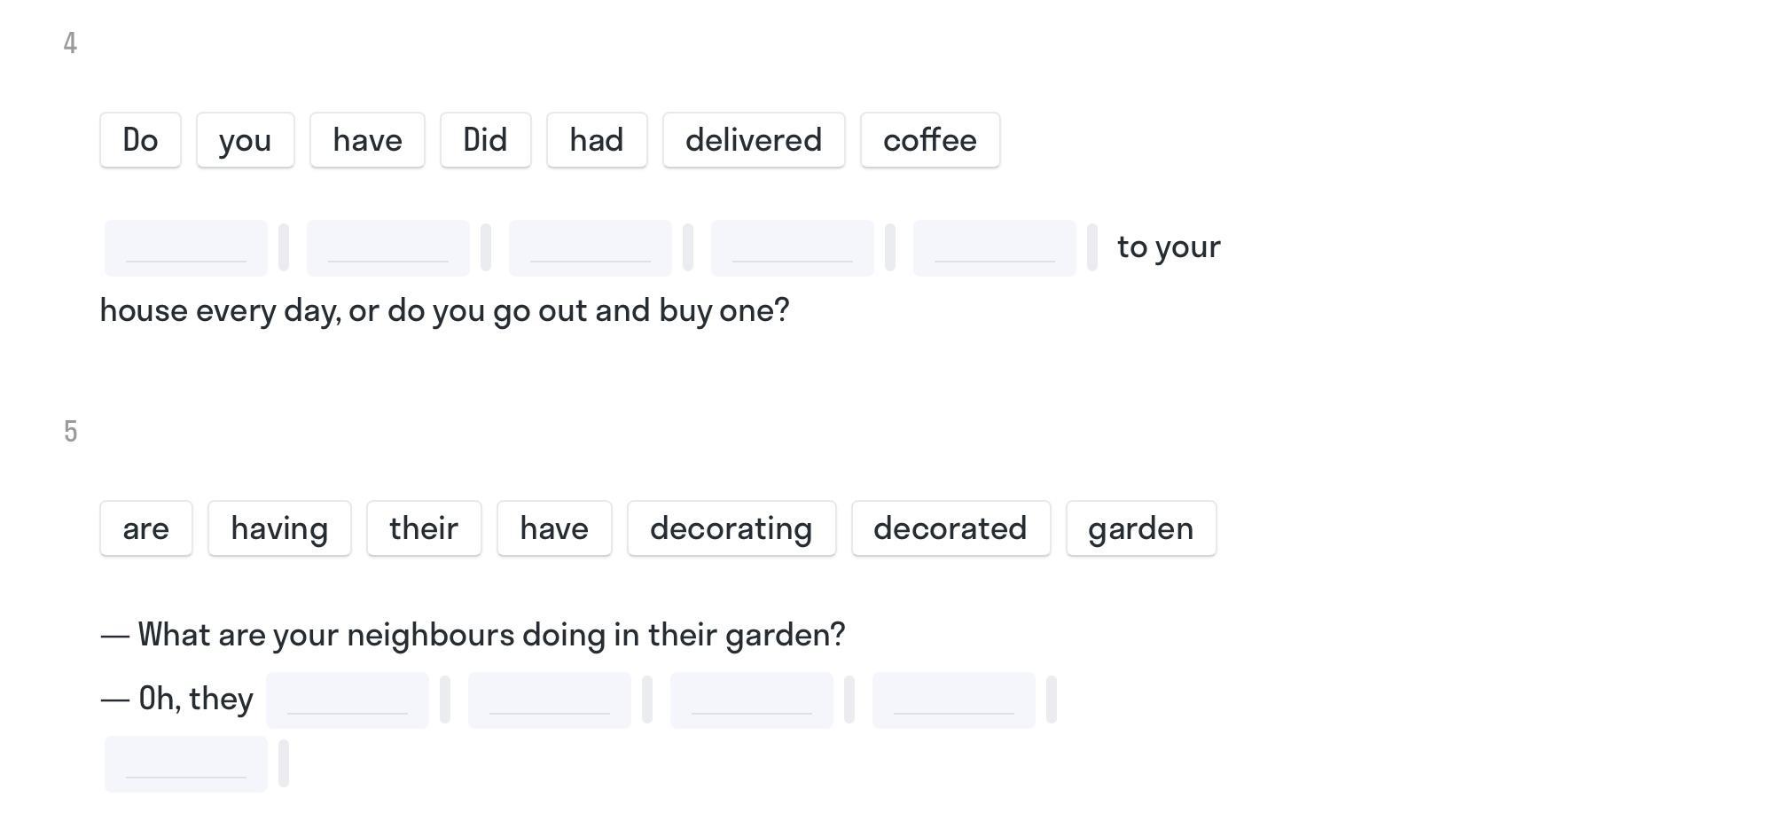Click the blank before 'to your'
This screenshot has height=813, width=1768.
click(995, 248)
